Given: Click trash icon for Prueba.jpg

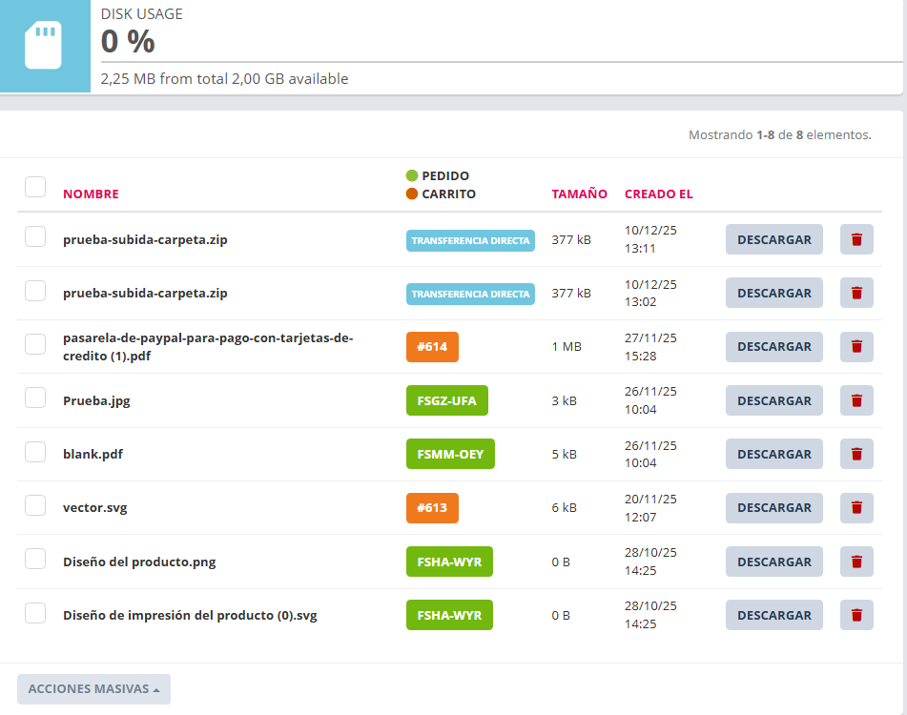Looking at the screenshot, I should [855, 400].
